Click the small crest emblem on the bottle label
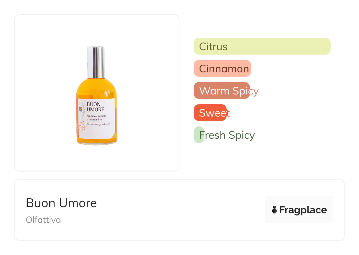The width and height of the screenshot is (359, 255). point(81,109)
